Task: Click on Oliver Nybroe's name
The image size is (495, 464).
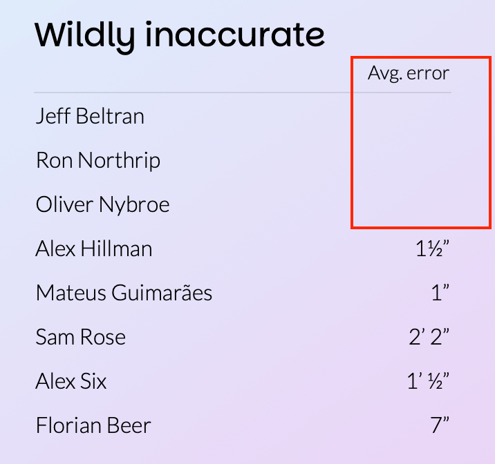Action: 102,204
